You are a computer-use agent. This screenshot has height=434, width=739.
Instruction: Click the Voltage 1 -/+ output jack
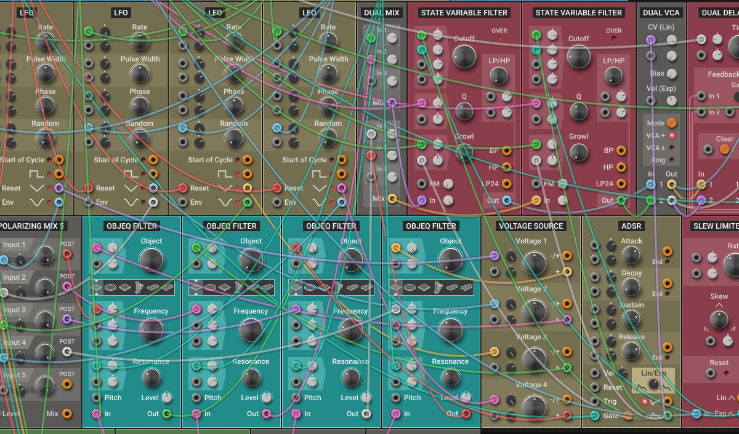click(x=567, y=256)
